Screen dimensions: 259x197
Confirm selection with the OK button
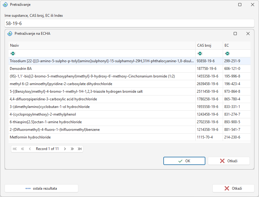click(x=184, y=161)
